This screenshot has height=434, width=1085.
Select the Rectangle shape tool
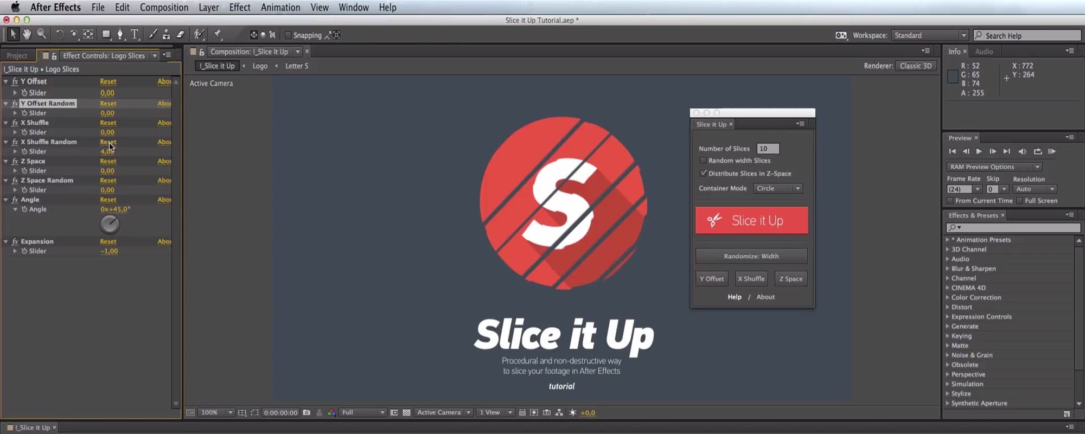pos(106,34)
